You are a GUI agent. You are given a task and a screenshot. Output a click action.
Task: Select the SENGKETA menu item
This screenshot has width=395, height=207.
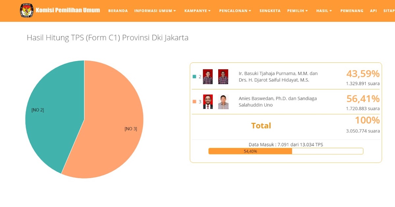[270, 11]
